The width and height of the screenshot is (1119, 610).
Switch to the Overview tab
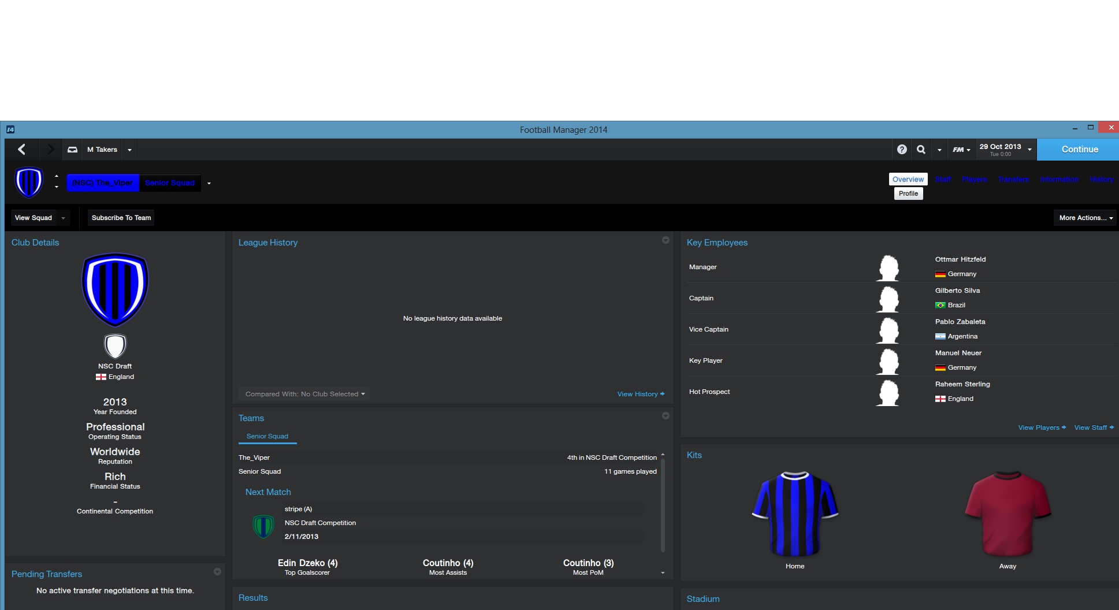908,179
